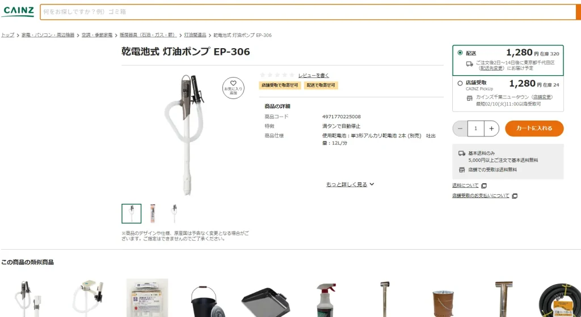
Task: Select the 配送 delivery radio option
Action: [x=460, y=53]
